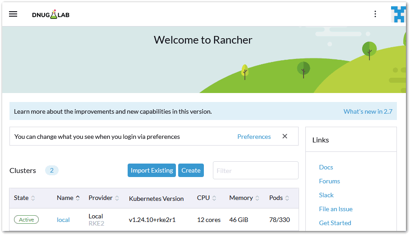Click the Local RKE2 provider cell
The width and height of the screenshot is (410, 235).
(96, 220)
